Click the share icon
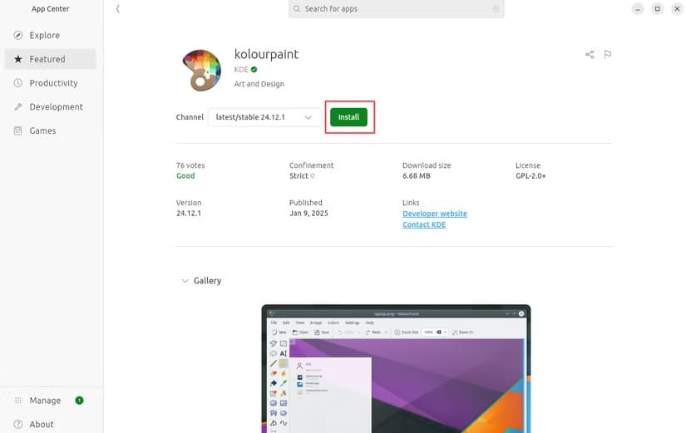This screenshot has height=433, width=686. point(590,55)
